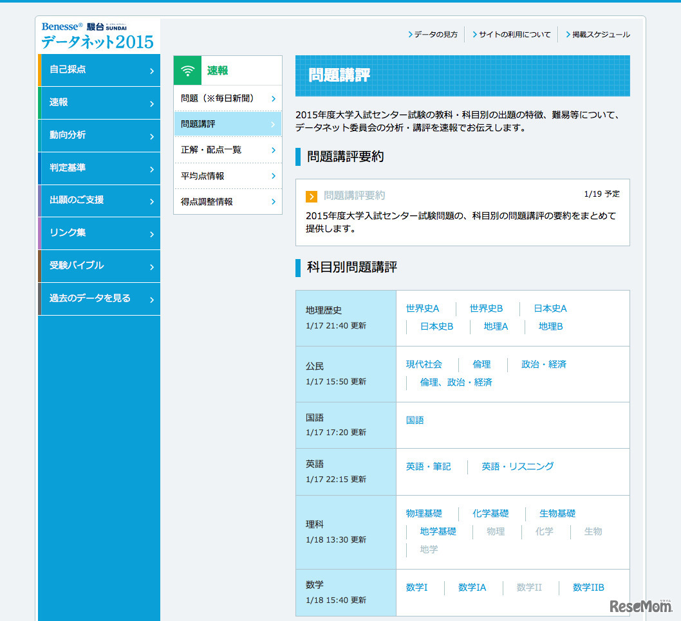The height and width of the screenshot is (621, 681).
Task: Expand 過去のデータを見る sidebar section
Action: tap(98, 299)
